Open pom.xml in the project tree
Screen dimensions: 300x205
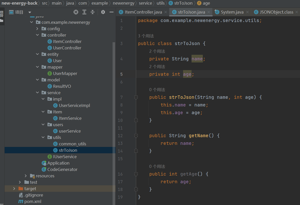click(33, 201)
